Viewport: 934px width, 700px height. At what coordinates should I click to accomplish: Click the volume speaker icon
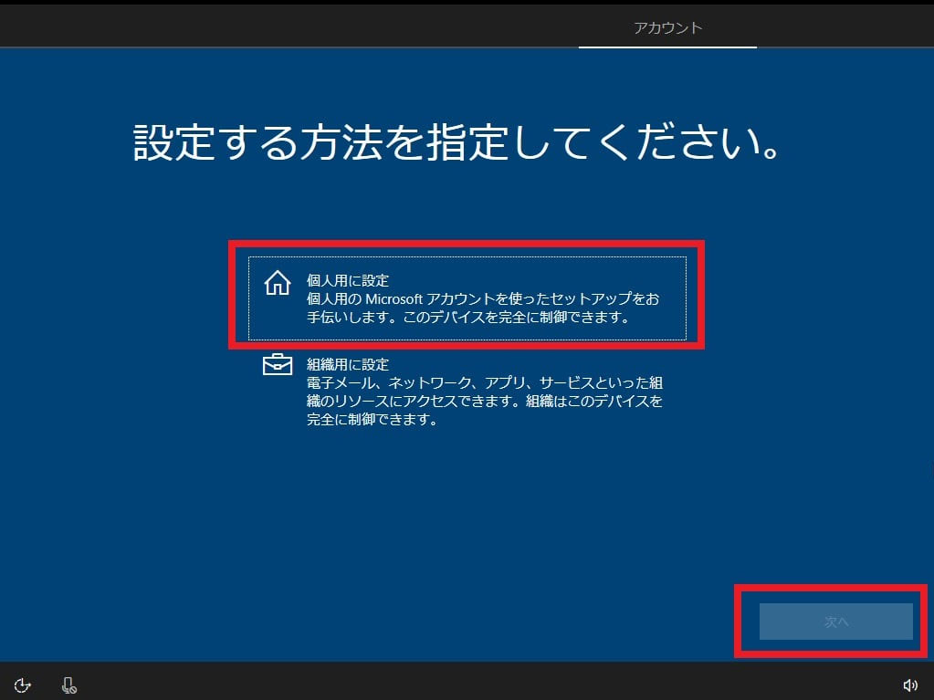(x=909, y=685)
